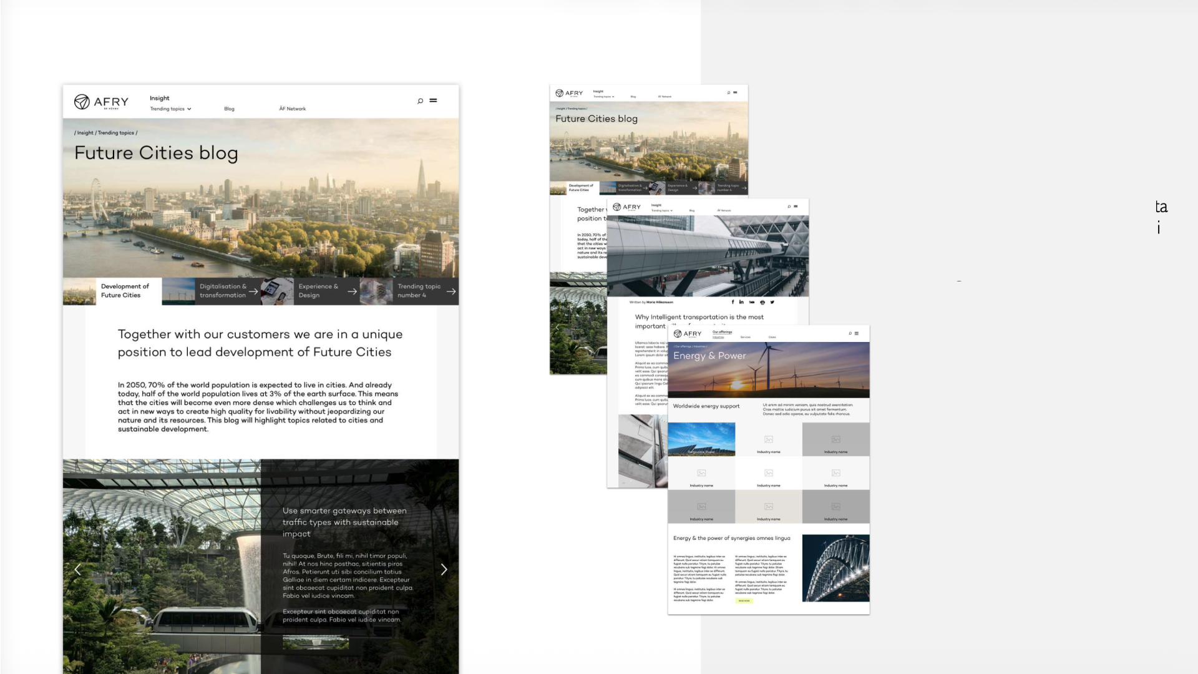Follow the Insight breadcrumb link

(85, 132)
